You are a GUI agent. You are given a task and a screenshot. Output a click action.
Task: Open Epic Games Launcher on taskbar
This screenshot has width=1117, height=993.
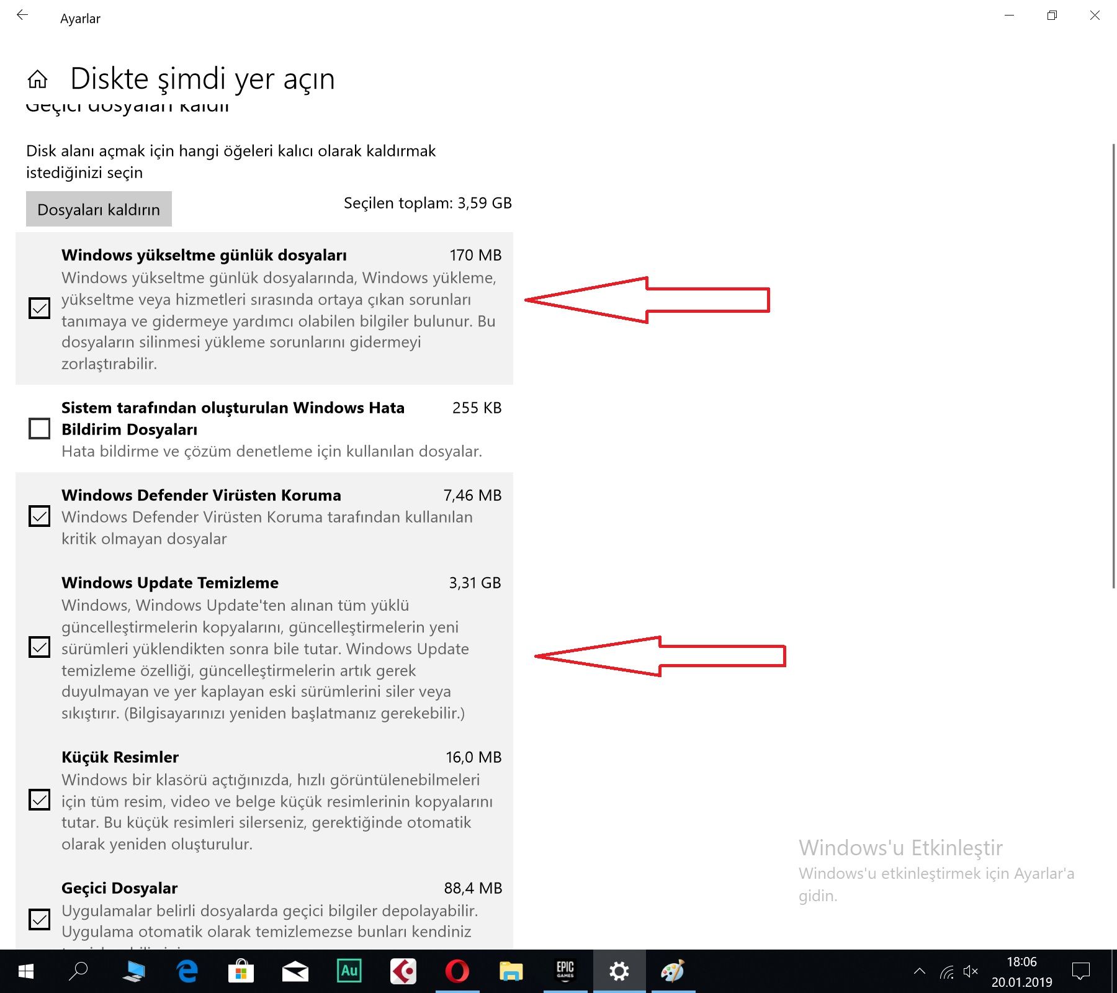(x=565, y=971)
